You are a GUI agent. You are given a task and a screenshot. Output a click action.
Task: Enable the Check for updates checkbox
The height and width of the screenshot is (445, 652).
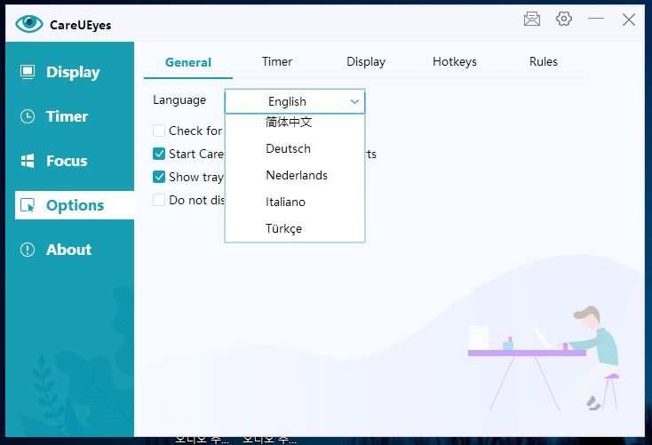(x=159, y=131)
